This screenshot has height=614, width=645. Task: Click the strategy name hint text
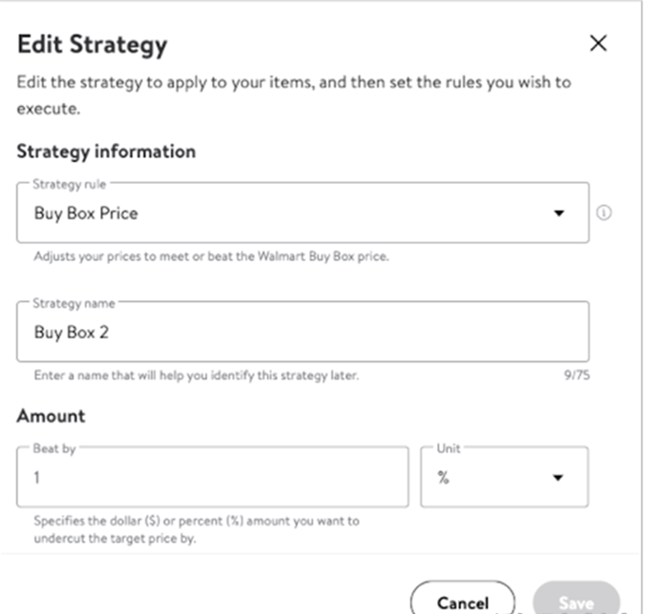pyautogui.click(x=197, y=376)
